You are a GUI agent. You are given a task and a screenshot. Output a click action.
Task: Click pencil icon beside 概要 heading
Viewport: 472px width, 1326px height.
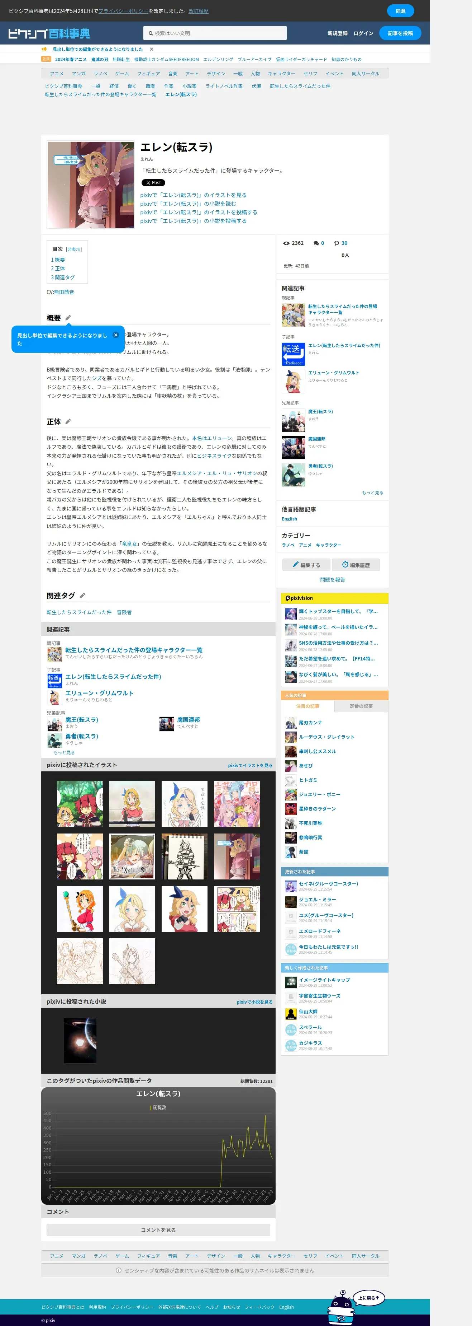[x=68, y=318]
